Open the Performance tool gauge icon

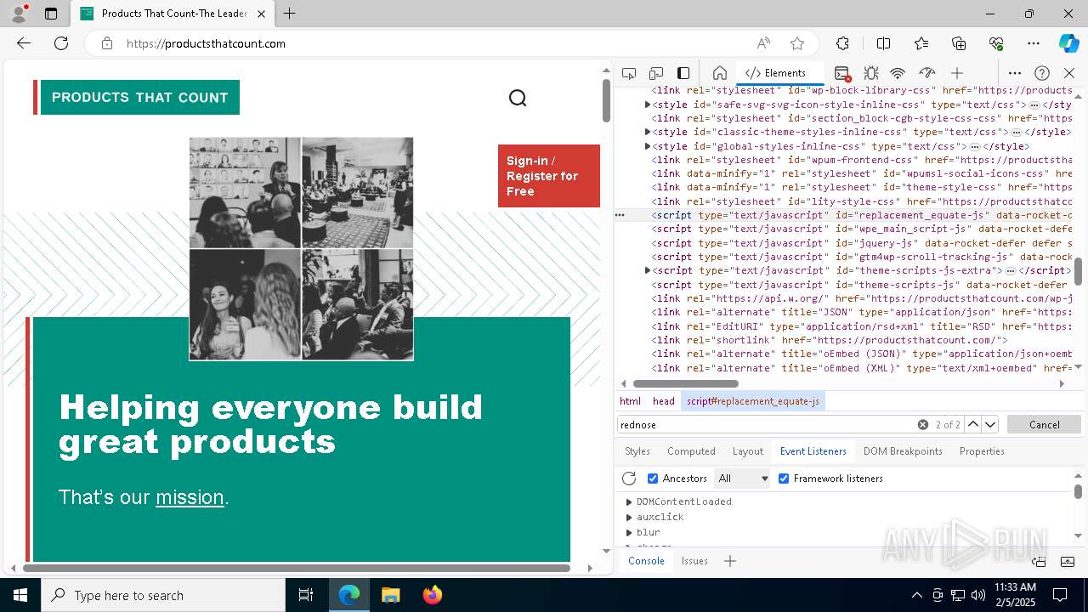pos(927,73)
